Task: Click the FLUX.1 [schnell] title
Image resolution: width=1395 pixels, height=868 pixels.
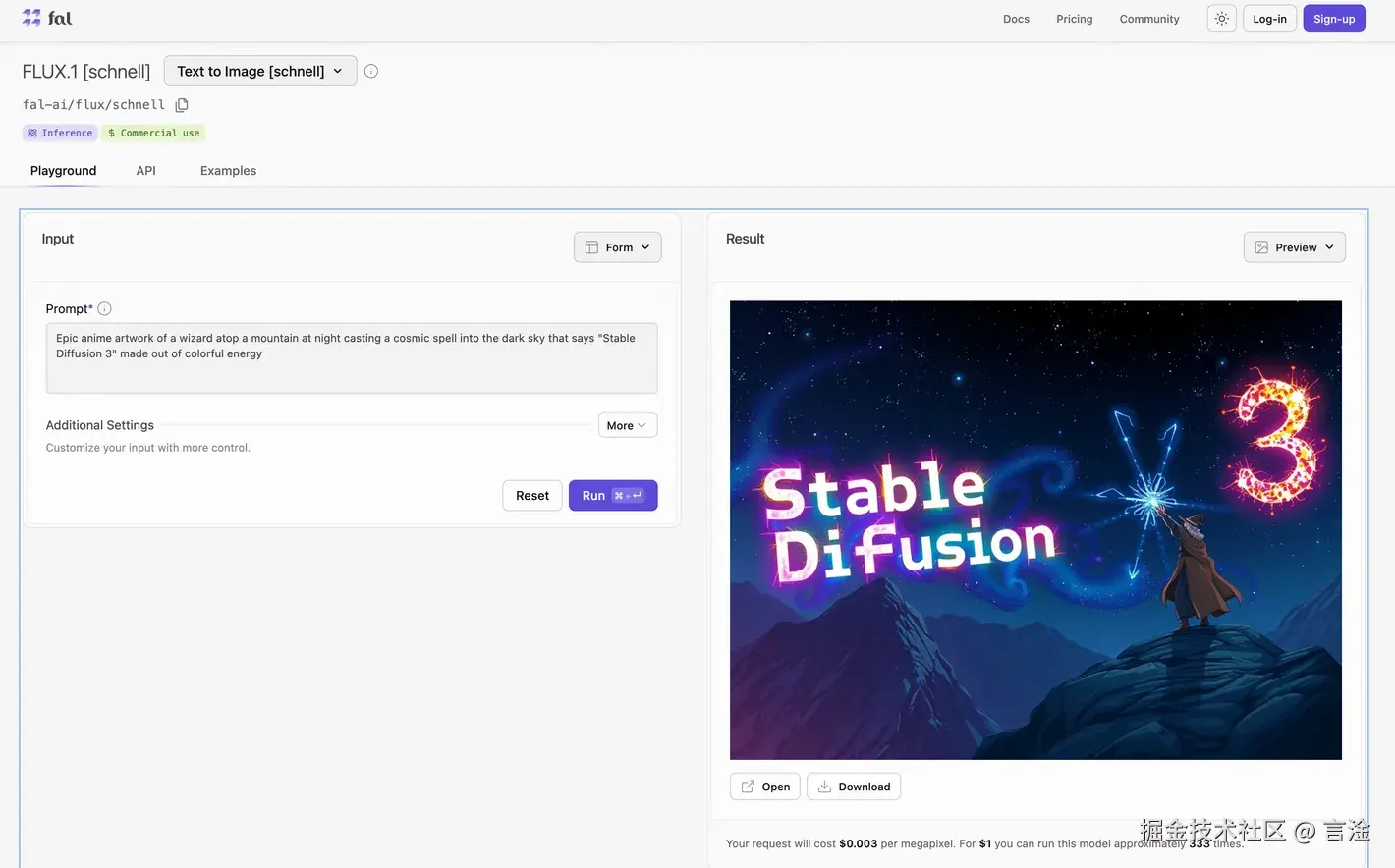Action: [86, 72]
